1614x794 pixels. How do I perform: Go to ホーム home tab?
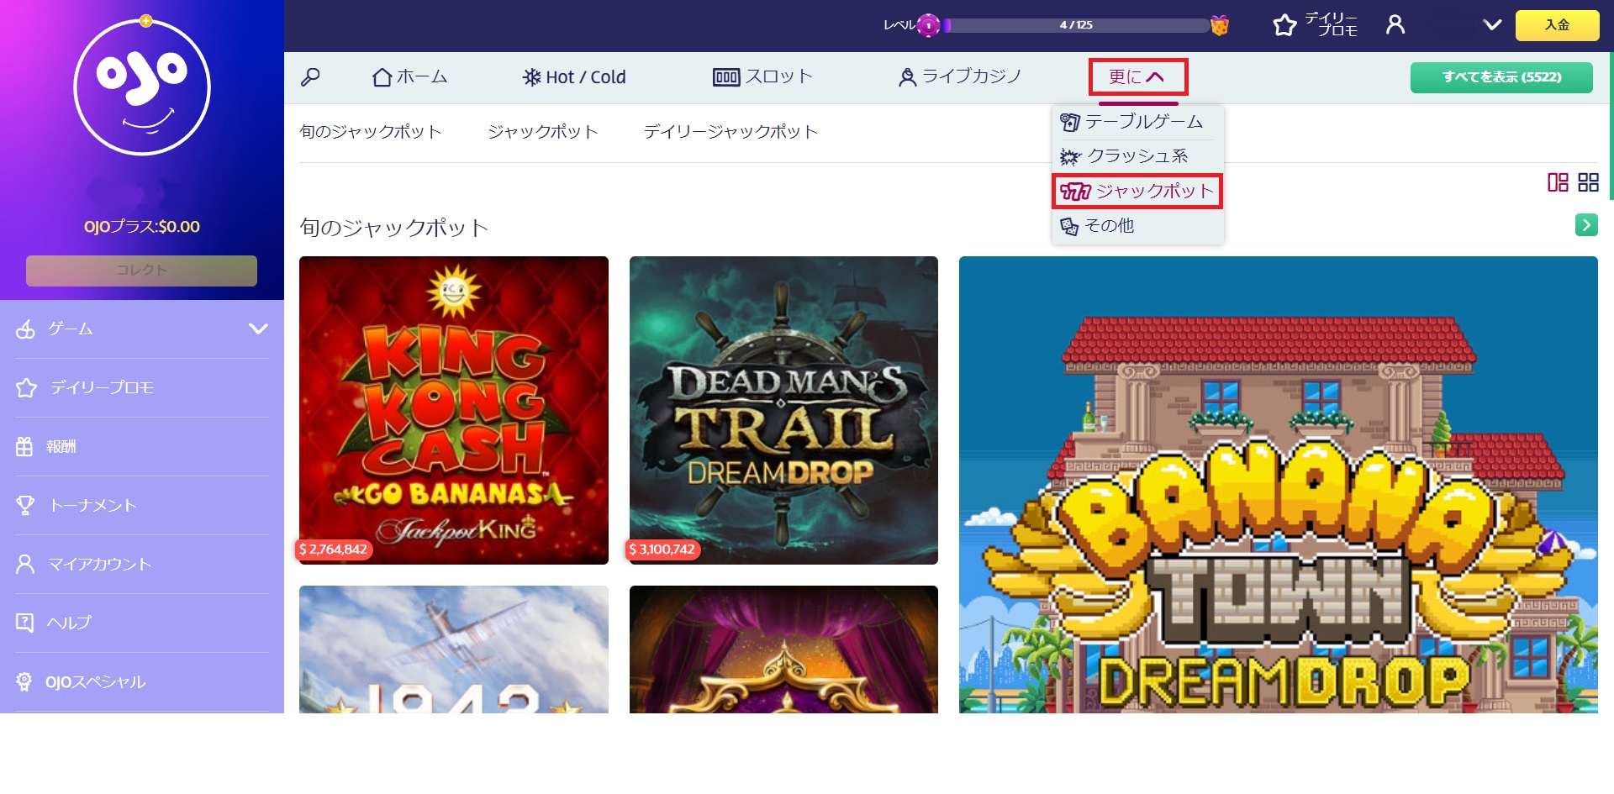(x=409, y=77)
